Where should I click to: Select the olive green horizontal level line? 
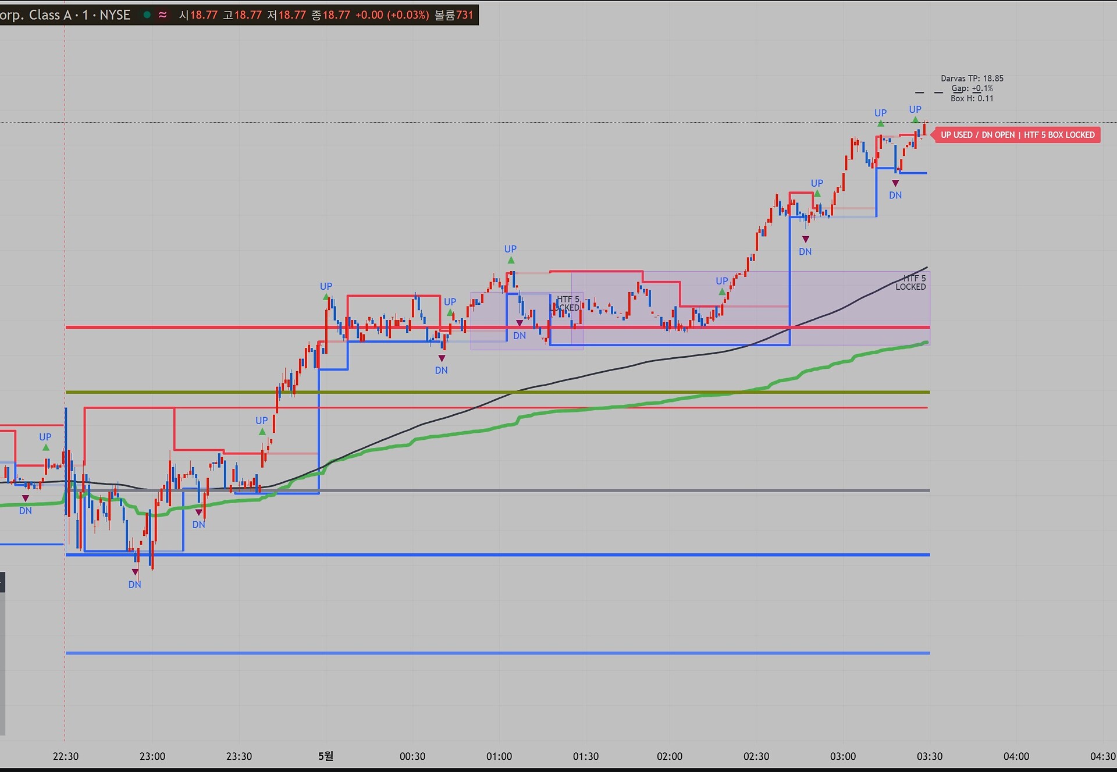(497, 392)
